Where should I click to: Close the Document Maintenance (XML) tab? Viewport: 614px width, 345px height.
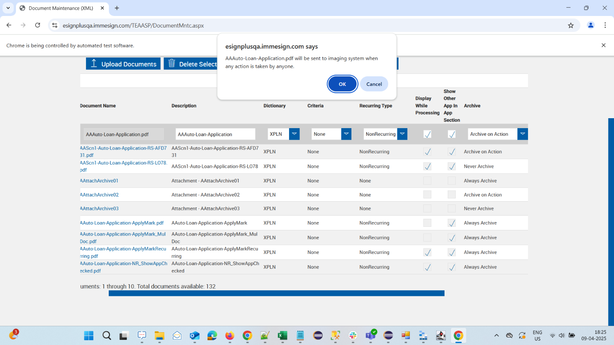pyautogui.click(x=102, y=8)
